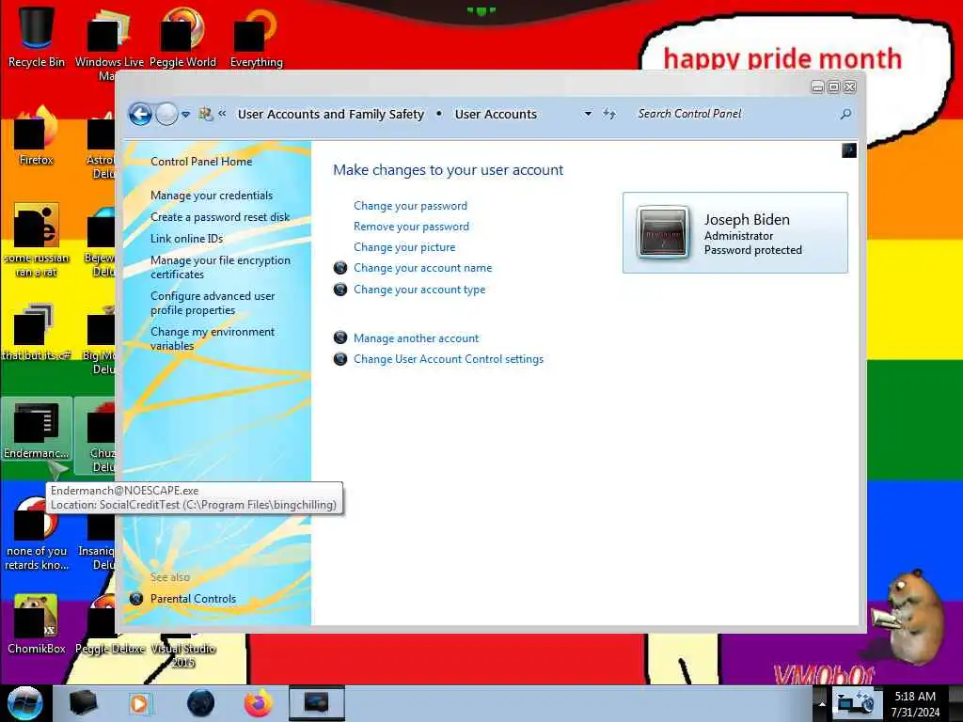This screenshot has height=722, width=963.
Task: Click the Forward navigation arrow
Action: (x=166, y=114)
